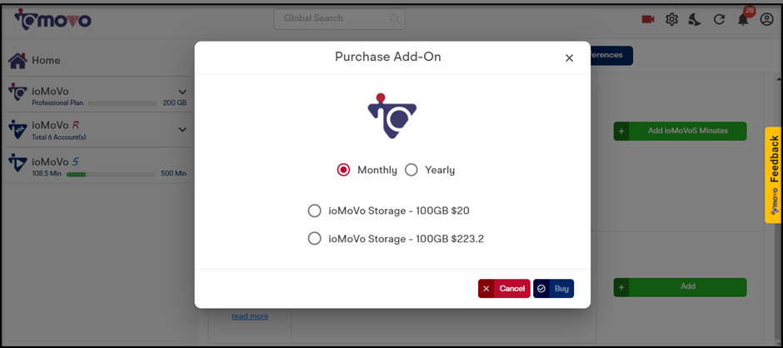Click the ioMoVo R sidebar icon

click(x=18, y=129)
